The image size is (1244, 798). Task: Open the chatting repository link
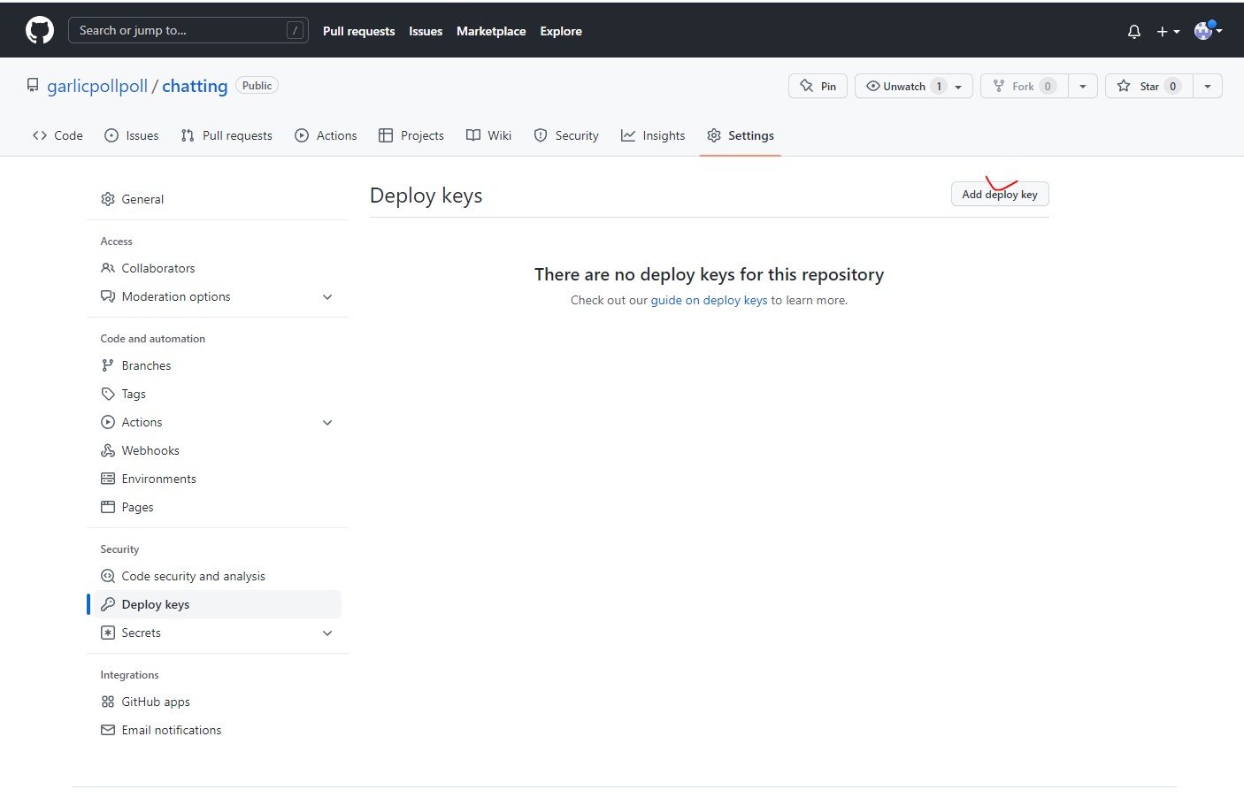point(195,86)
